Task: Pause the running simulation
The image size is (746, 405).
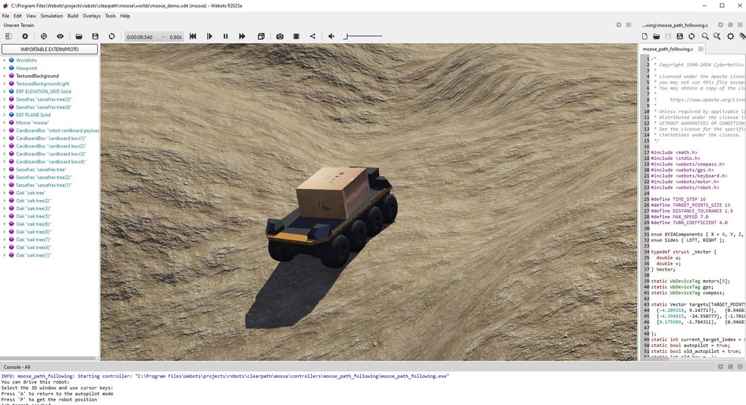Action: point(226,36)
